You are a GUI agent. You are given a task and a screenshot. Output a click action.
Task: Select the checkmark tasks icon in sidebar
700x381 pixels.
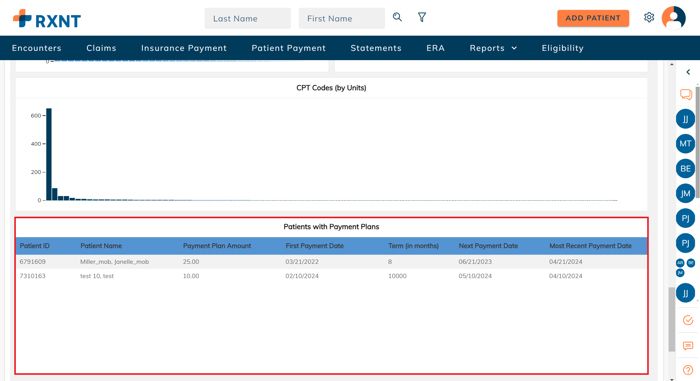[688, 320]
